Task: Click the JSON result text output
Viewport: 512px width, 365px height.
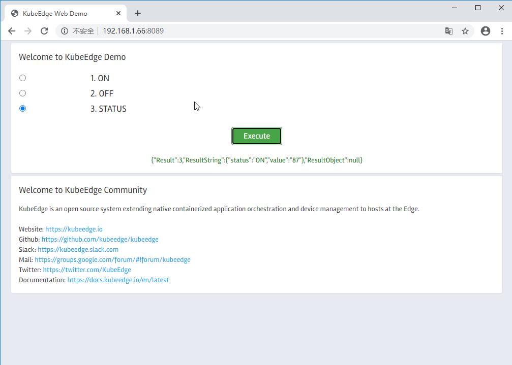Action: (257, 160)
